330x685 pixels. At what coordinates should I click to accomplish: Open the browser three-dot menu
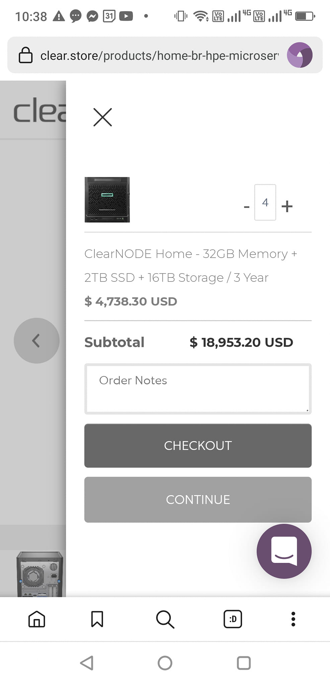[293, 619]
